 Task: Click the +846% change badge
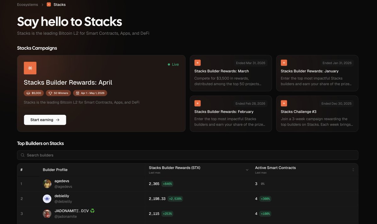(x=167, y=184)
